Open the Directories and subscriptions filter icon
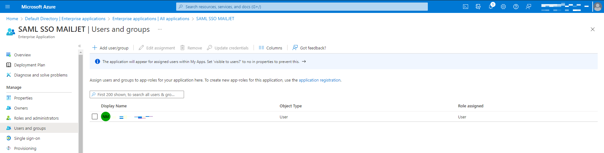The image size is (604, 153). click(x=478, y=7)
